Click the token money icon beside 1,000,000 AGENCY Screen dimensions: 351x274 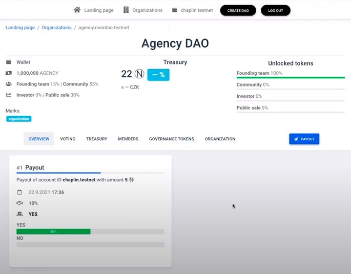coord(9,73)
